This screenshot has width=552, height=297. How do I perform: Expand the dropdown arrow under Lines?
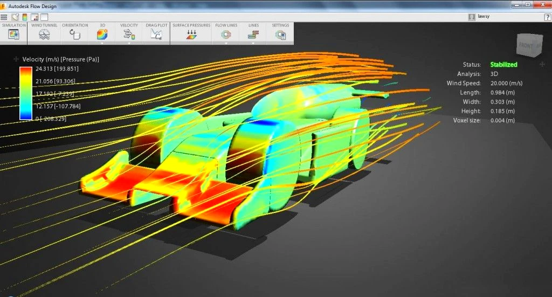[x=253, y=43]
